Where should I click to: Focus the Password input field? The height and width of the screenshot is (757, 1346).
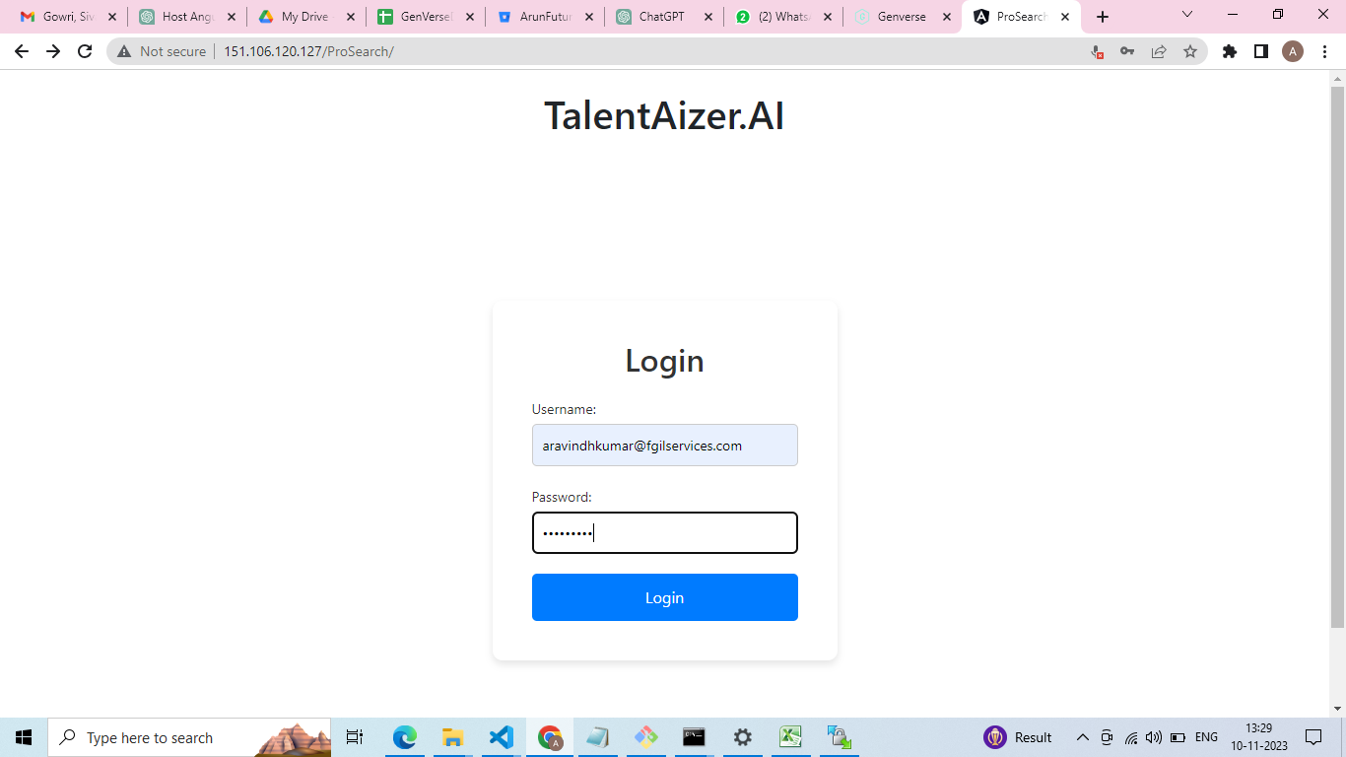[664, 533]
